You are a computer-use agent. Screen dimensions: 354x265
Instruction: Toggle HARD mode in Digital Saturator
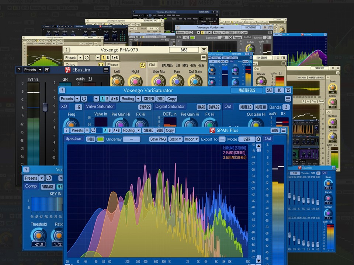tap(201, 107)
